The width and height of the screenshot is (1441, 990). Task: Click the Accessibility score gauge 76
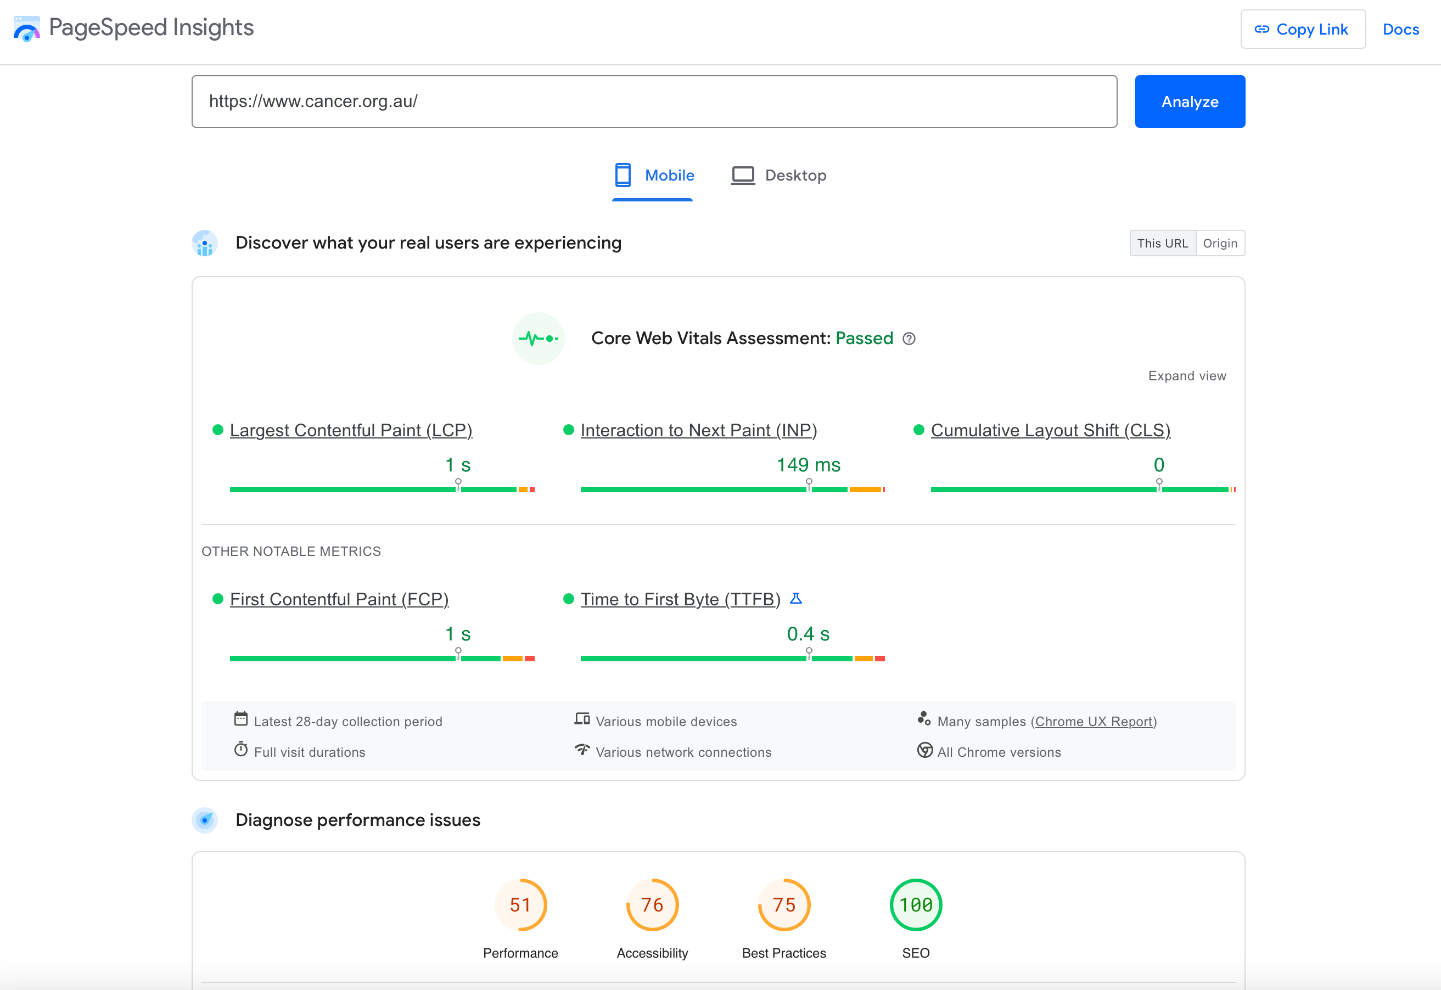(652, 905)
